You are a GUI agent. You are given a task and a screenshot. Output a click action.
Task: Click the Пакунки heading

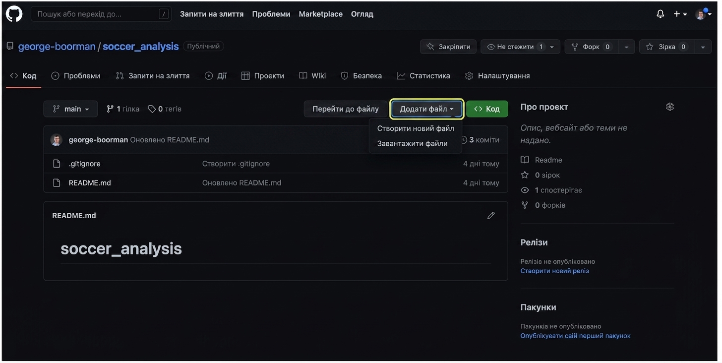click(539, 307)
